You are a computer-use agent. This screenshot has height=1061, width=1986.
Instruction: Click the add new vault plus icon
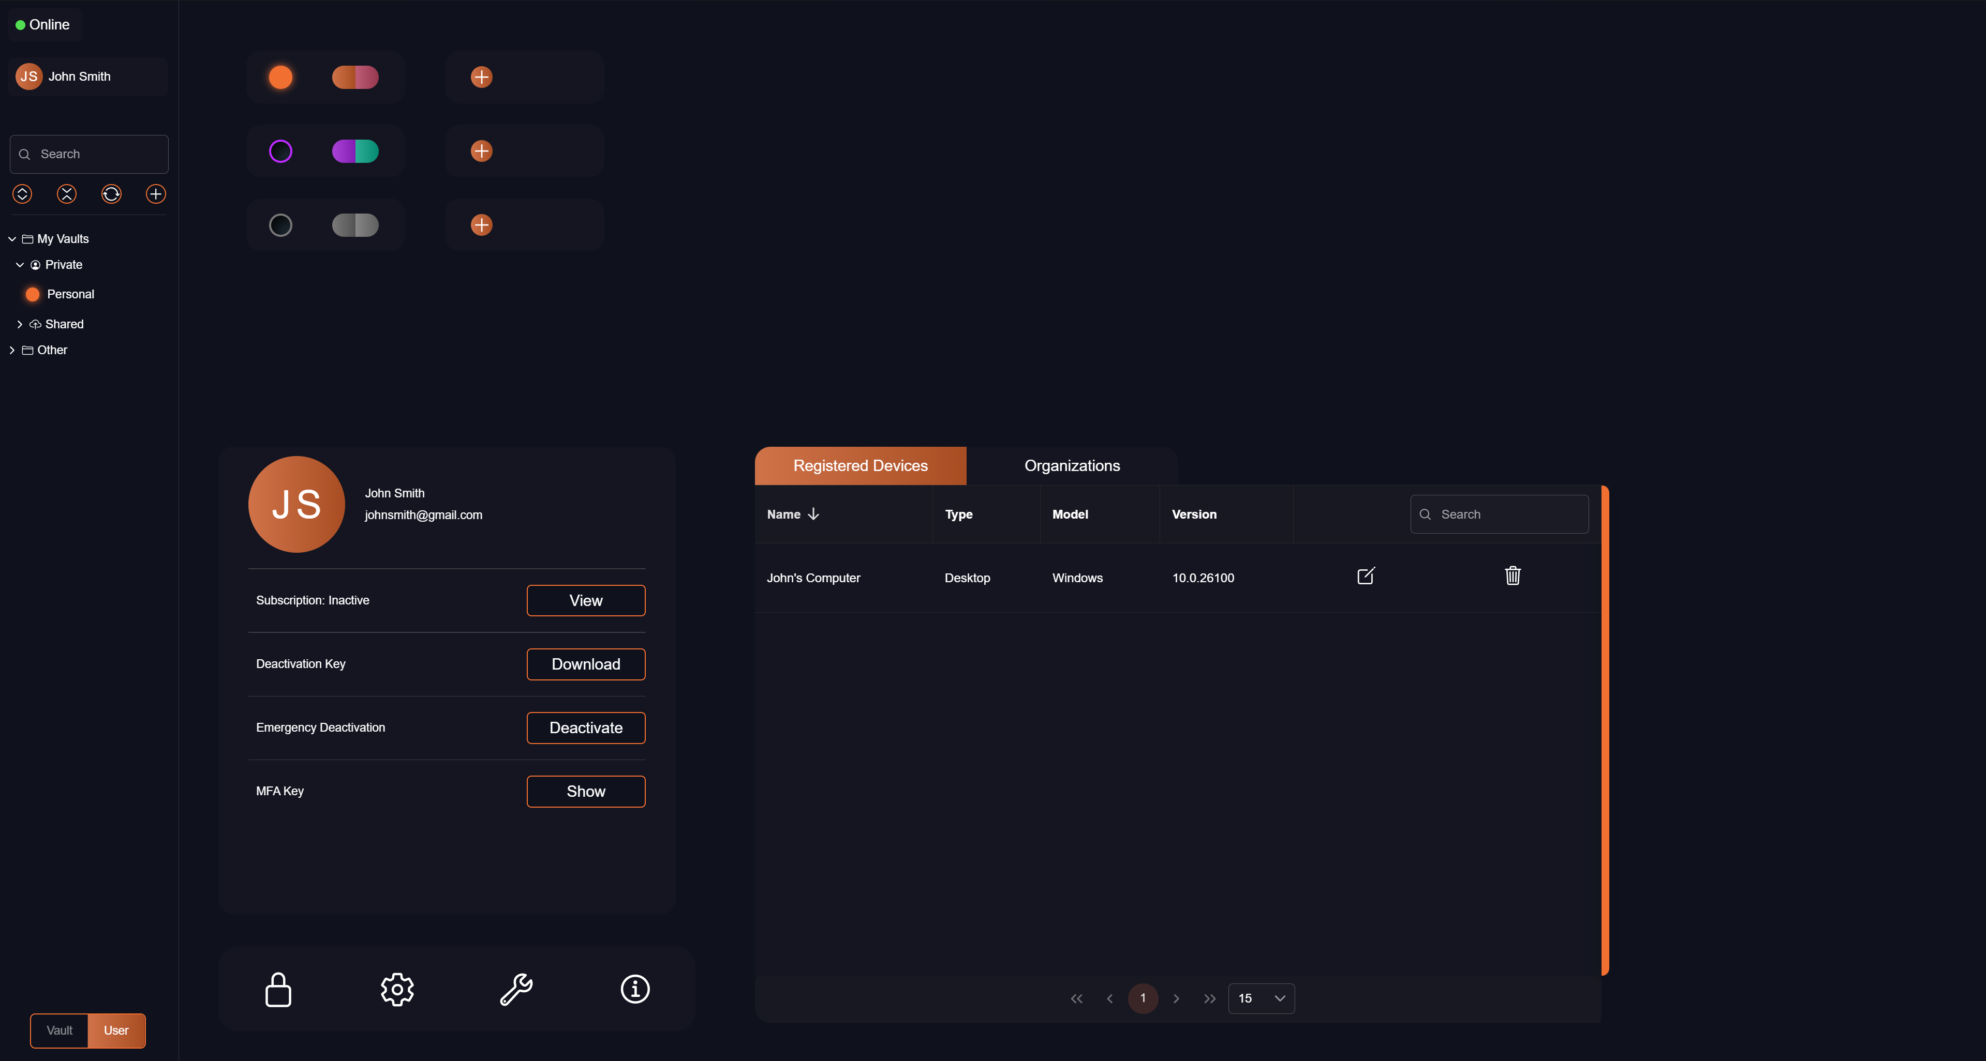(x=155, y=194)
